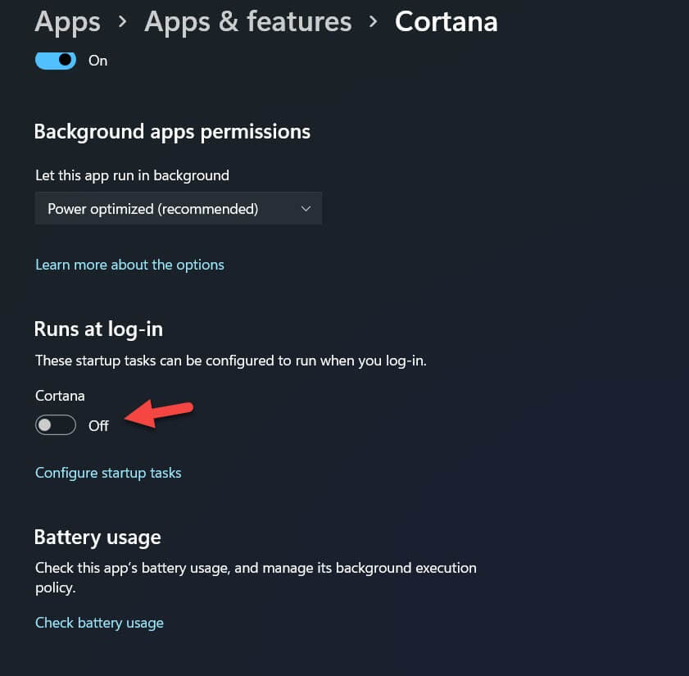Image resolution: width=689 pixels, height=676 pixels.
Task: Click the Off label beside Cortana toggle
Action: click(x=98, y=426)
